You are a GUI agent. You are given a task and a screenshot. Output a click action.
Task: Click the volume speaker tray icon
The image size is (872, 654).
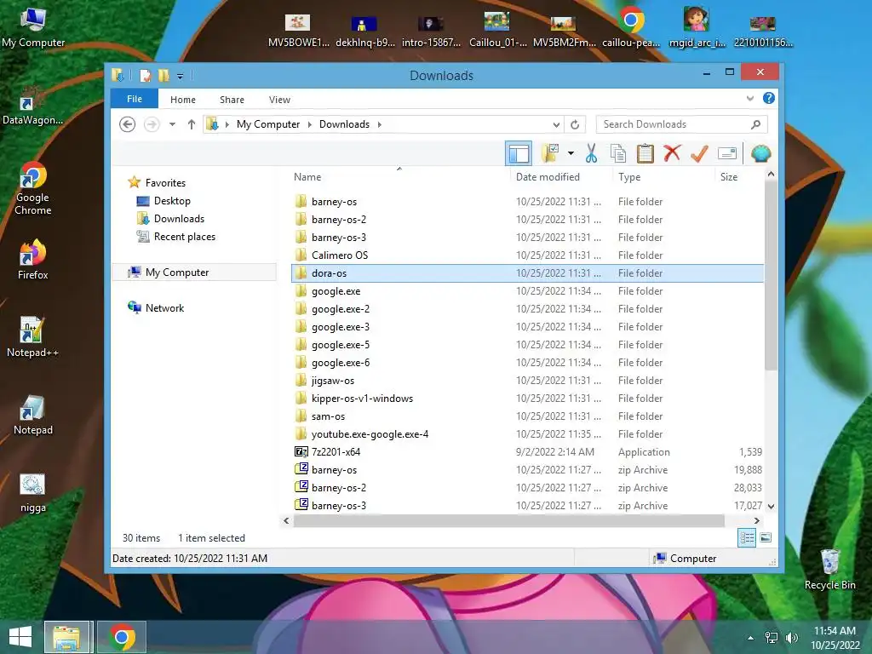coord(791,638)
